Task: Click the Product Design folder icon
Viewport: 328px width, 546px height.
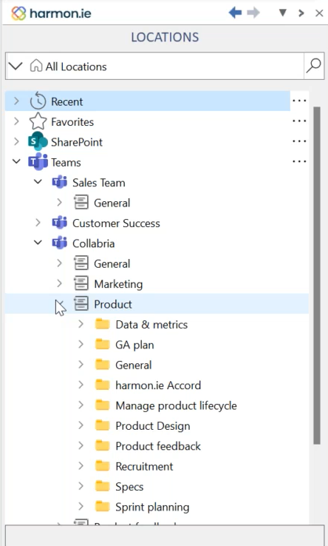Action: pos(102,425)
